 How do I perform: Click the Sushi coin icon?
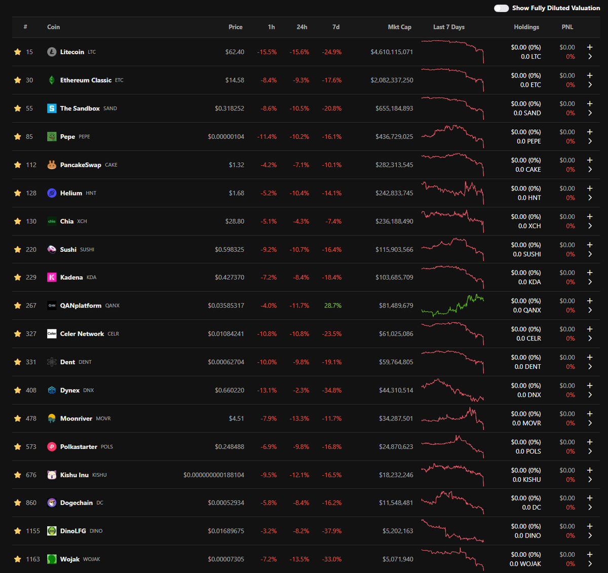pos(52,249)
